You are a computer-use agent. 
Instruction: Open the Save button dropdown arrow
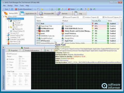click(10, 9)
